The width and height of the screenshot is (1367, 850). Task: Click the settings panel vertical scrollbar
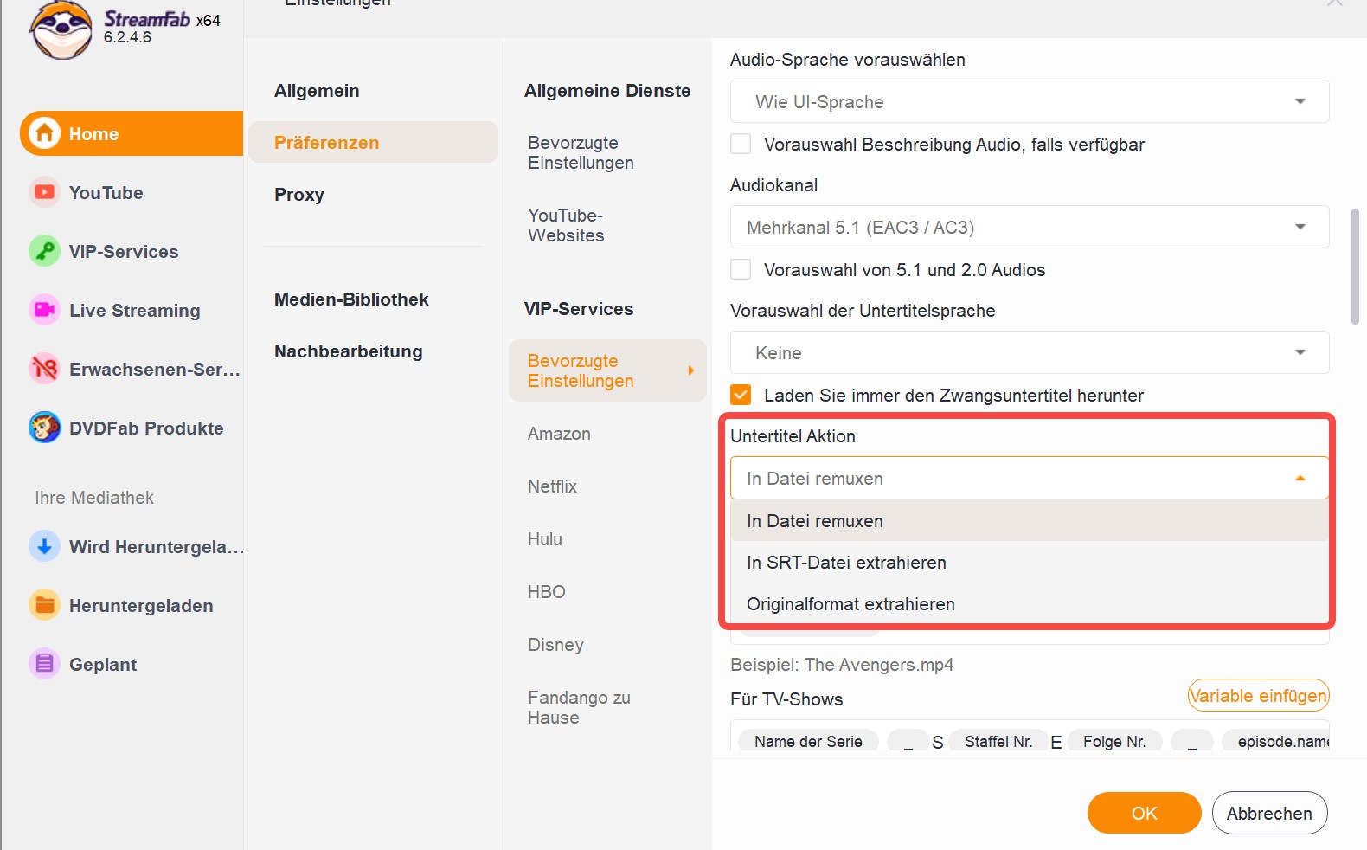1355,266
